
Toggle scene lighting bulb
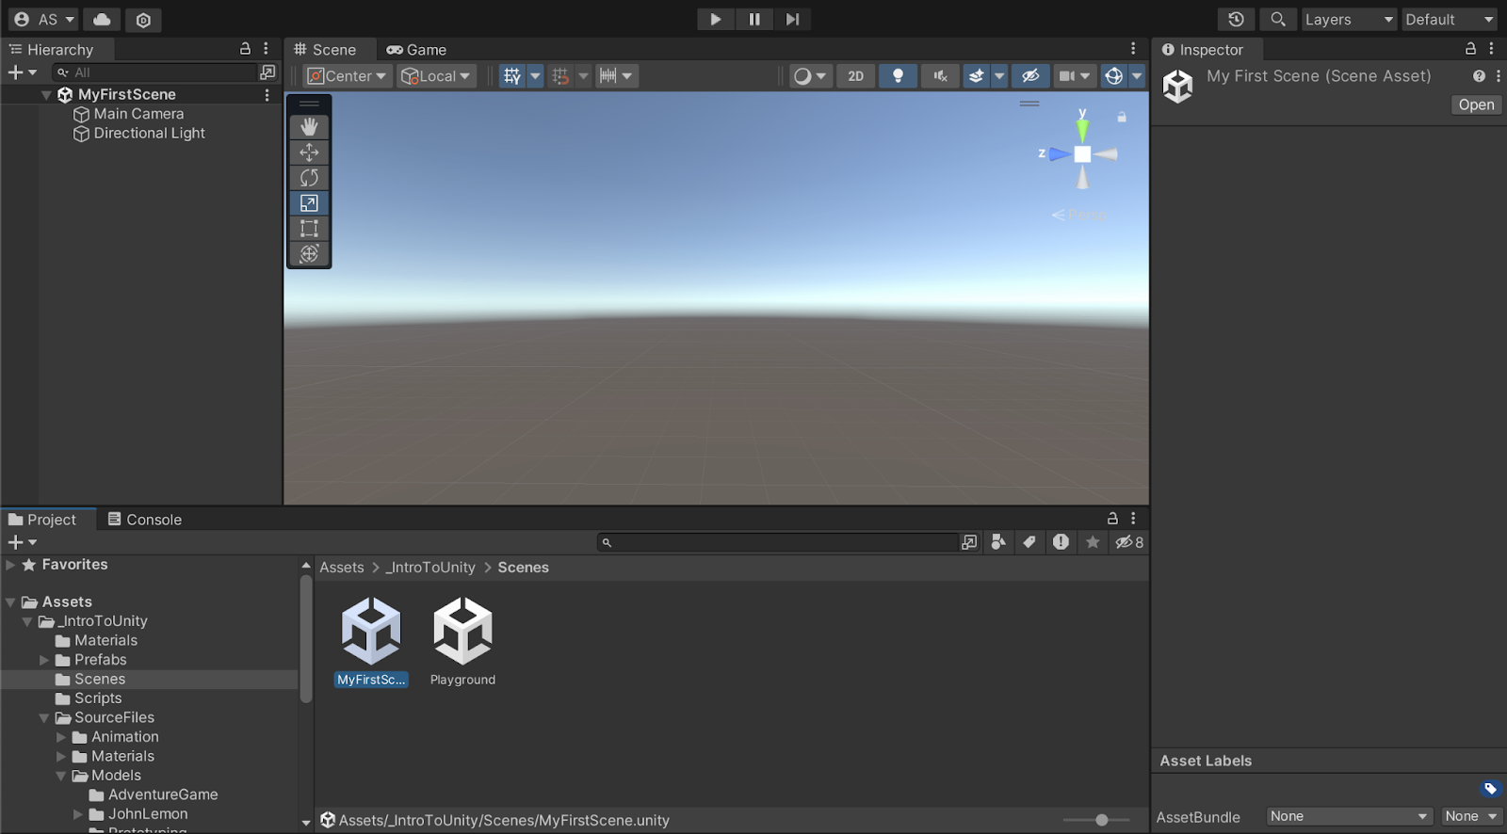pyautogui.click(x=898, y=76)
